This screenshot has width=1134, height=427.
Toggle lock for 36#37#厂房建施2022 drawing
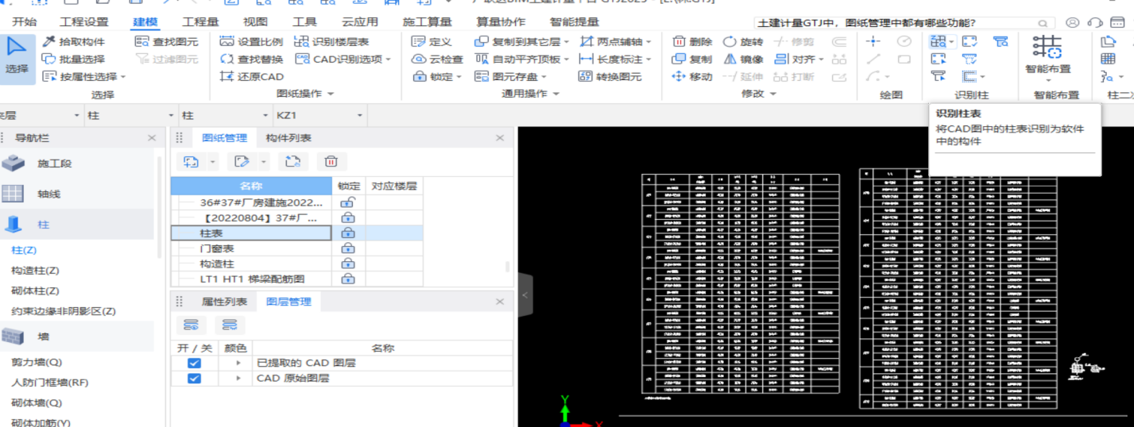tap(347, 202)
